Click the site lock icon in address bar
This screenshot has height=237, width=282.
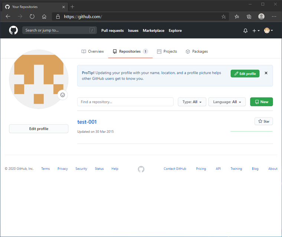[x=58, y=17]
